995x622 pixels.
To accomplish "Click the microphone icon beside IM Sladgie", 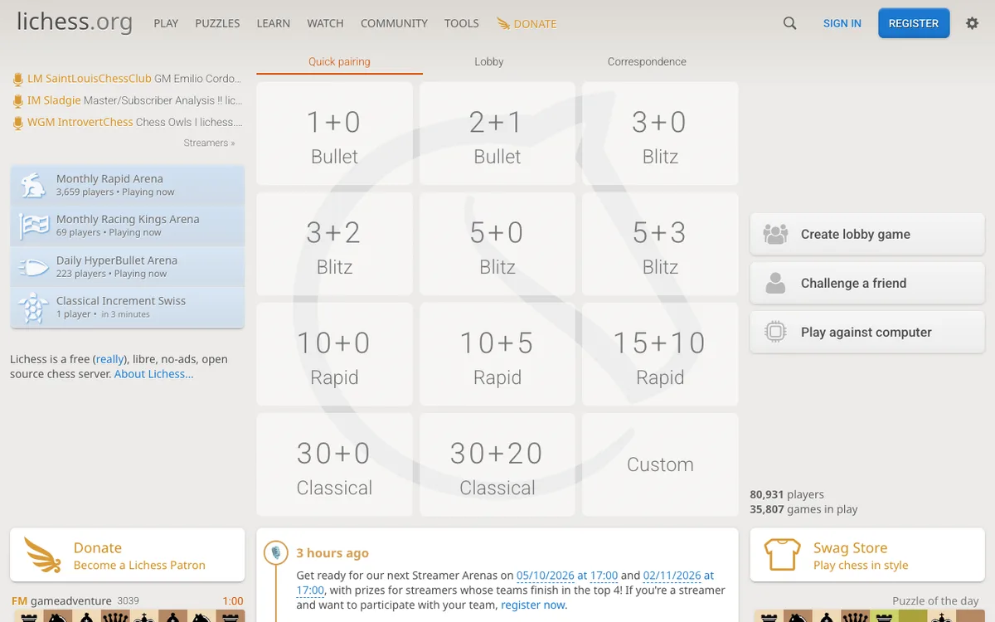I will [x=17, y=100].
